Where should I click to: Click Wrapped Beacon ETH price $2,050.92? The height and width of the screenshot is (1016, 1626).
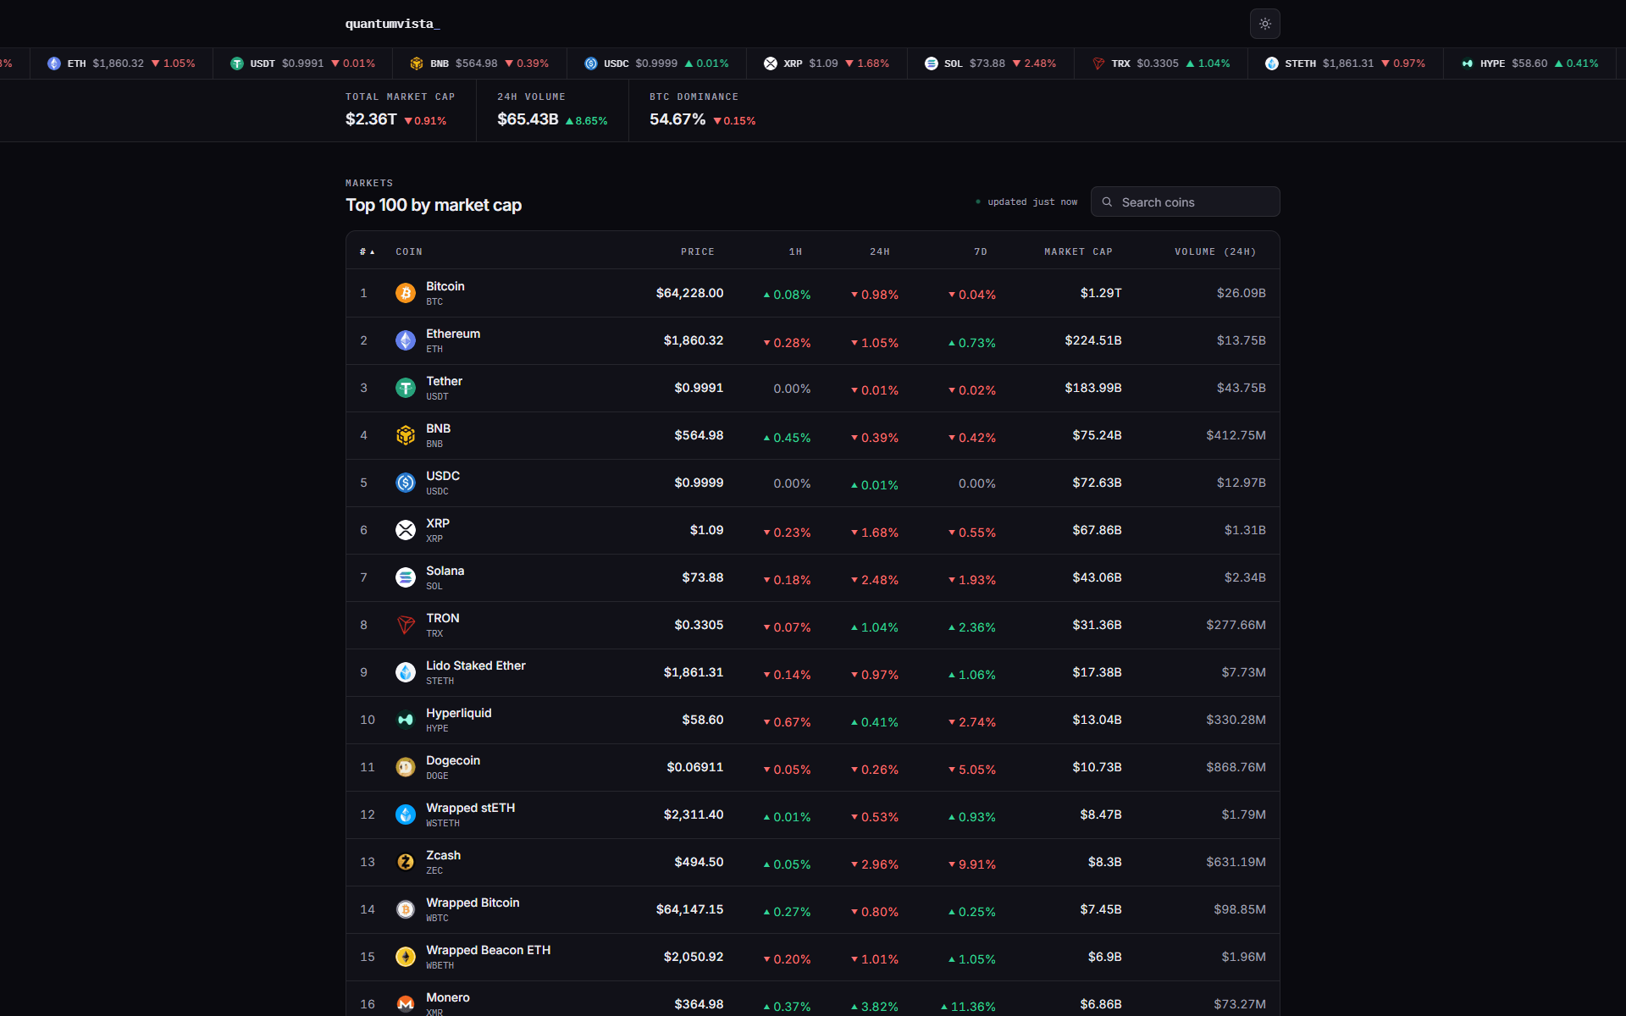[694, 957]
